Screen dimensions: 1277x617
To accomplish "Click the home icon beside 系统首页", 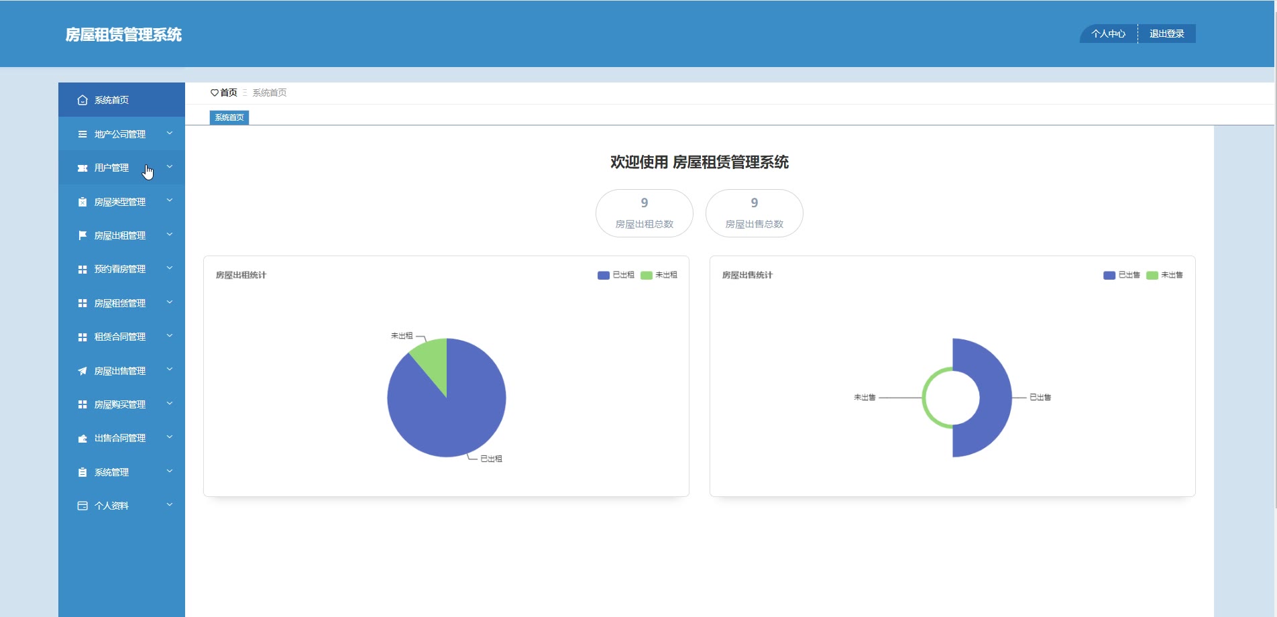I will click(82, 100).
